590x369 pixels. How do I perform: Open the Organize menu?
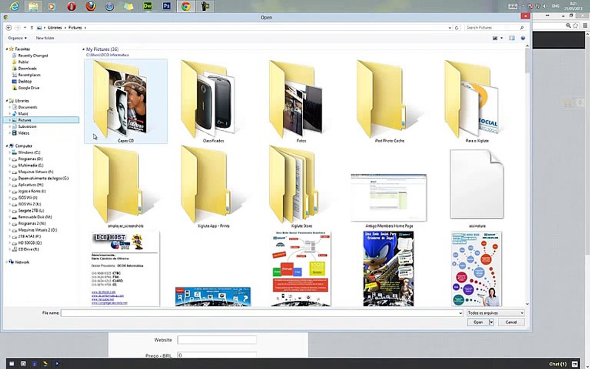(17, 38)
